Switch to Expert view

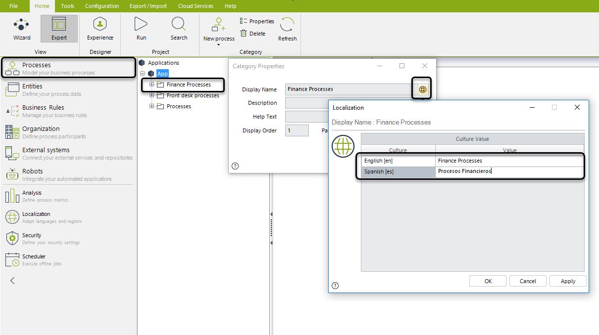tap(59, 29)
